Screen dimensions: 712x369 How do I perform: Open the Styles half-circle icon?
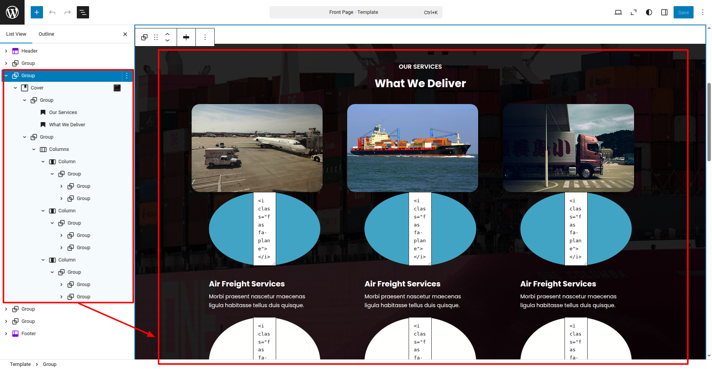click(x=649, y=12)
